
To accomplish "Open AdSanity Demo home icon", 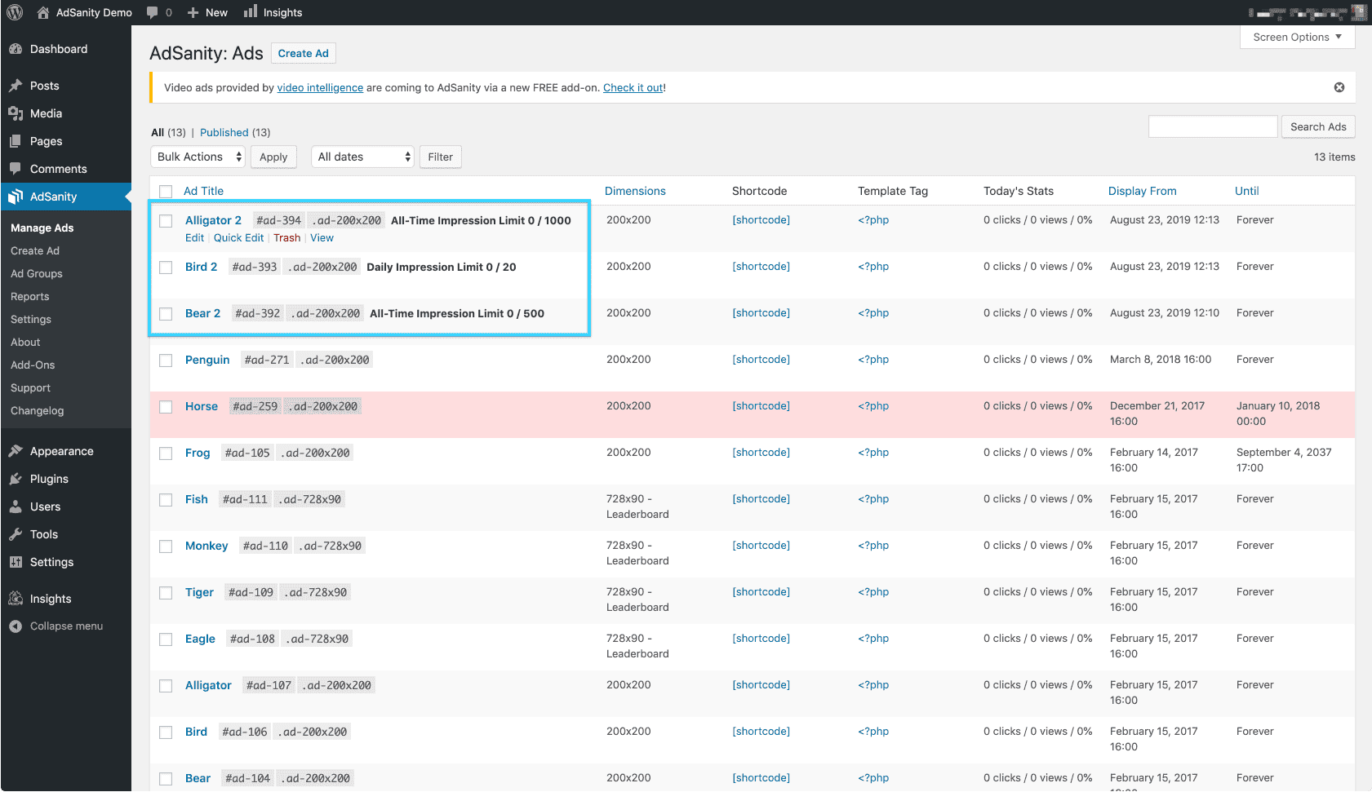I will (x=43, y=12).
